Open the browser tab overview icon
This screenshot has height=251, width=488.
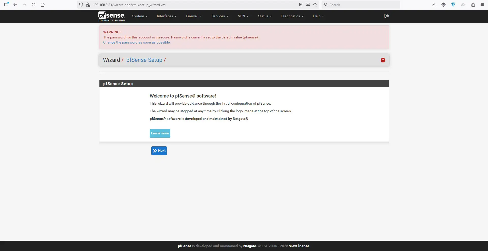[x=6, y=4]
